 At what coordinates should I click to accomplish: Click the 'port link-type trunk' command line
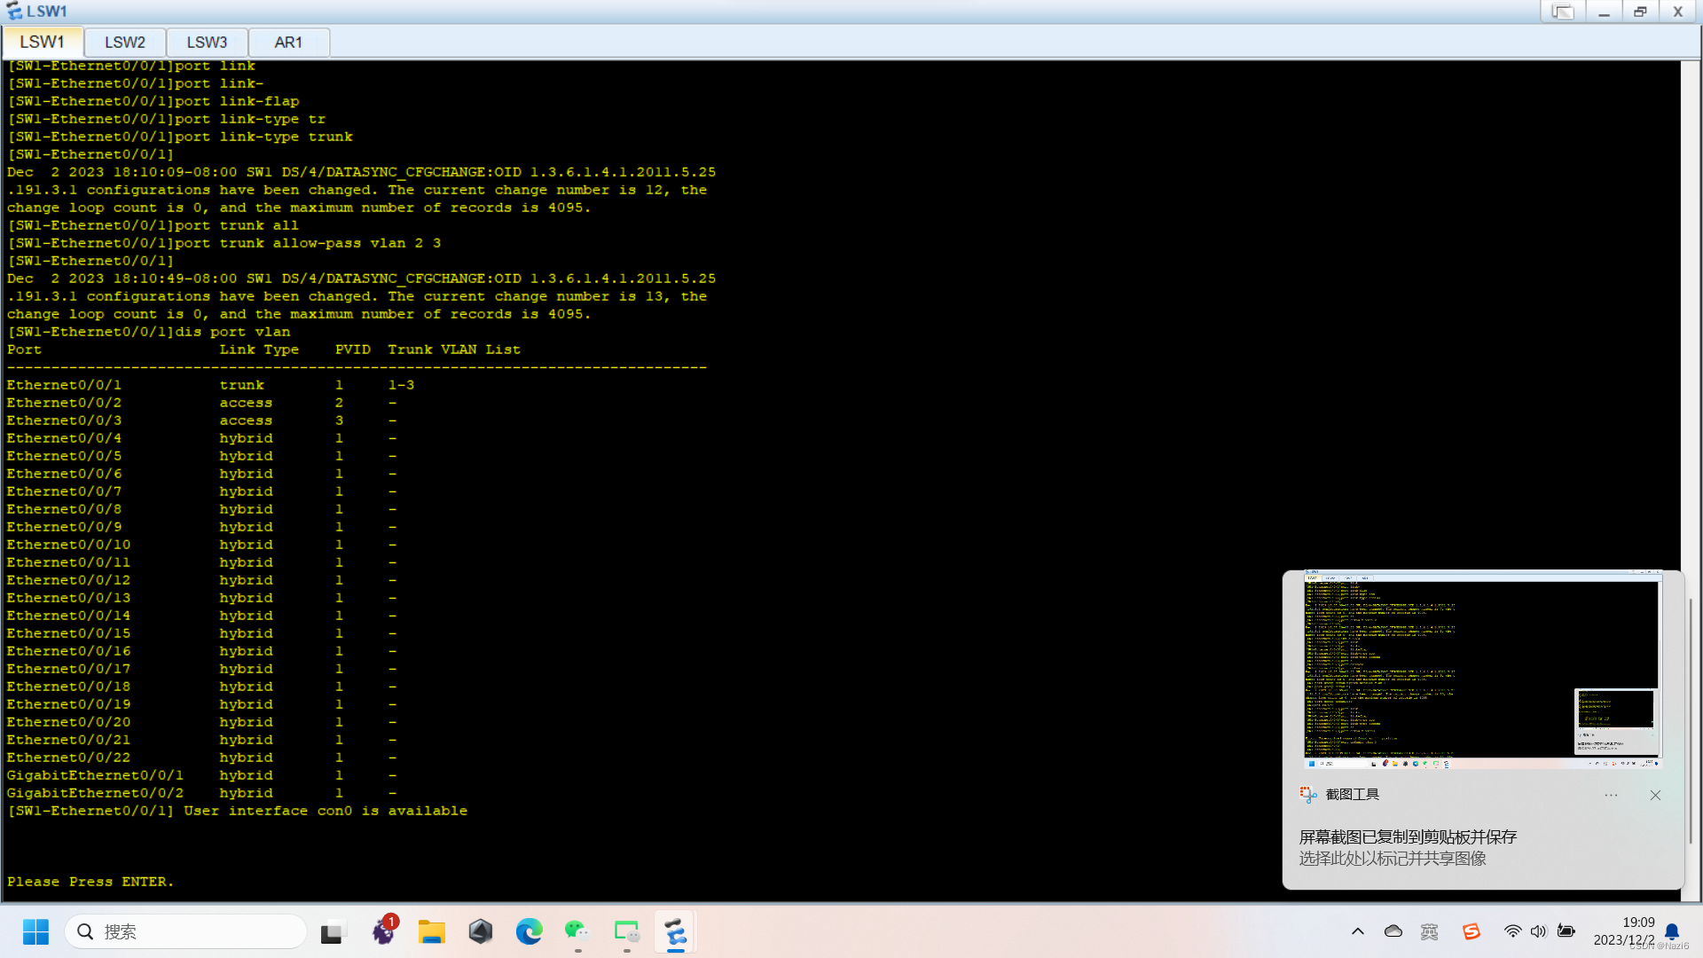180,137
